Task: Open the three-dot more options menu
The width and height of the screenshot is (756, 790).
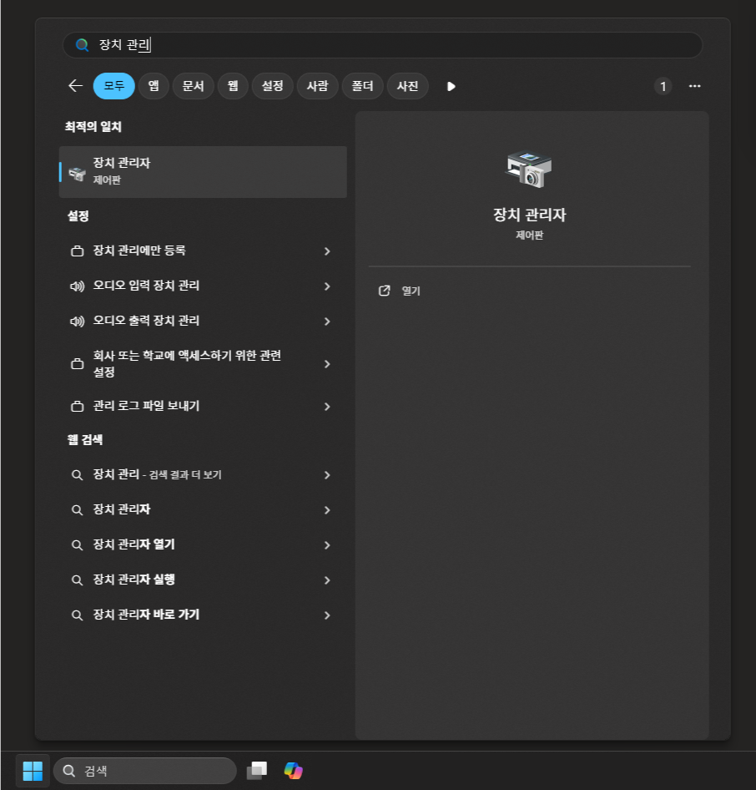Action: coord(694,86)
